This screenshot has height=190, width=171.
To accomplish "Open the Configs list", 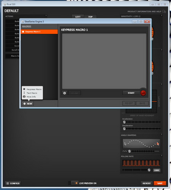I will (x=13, y=183).
